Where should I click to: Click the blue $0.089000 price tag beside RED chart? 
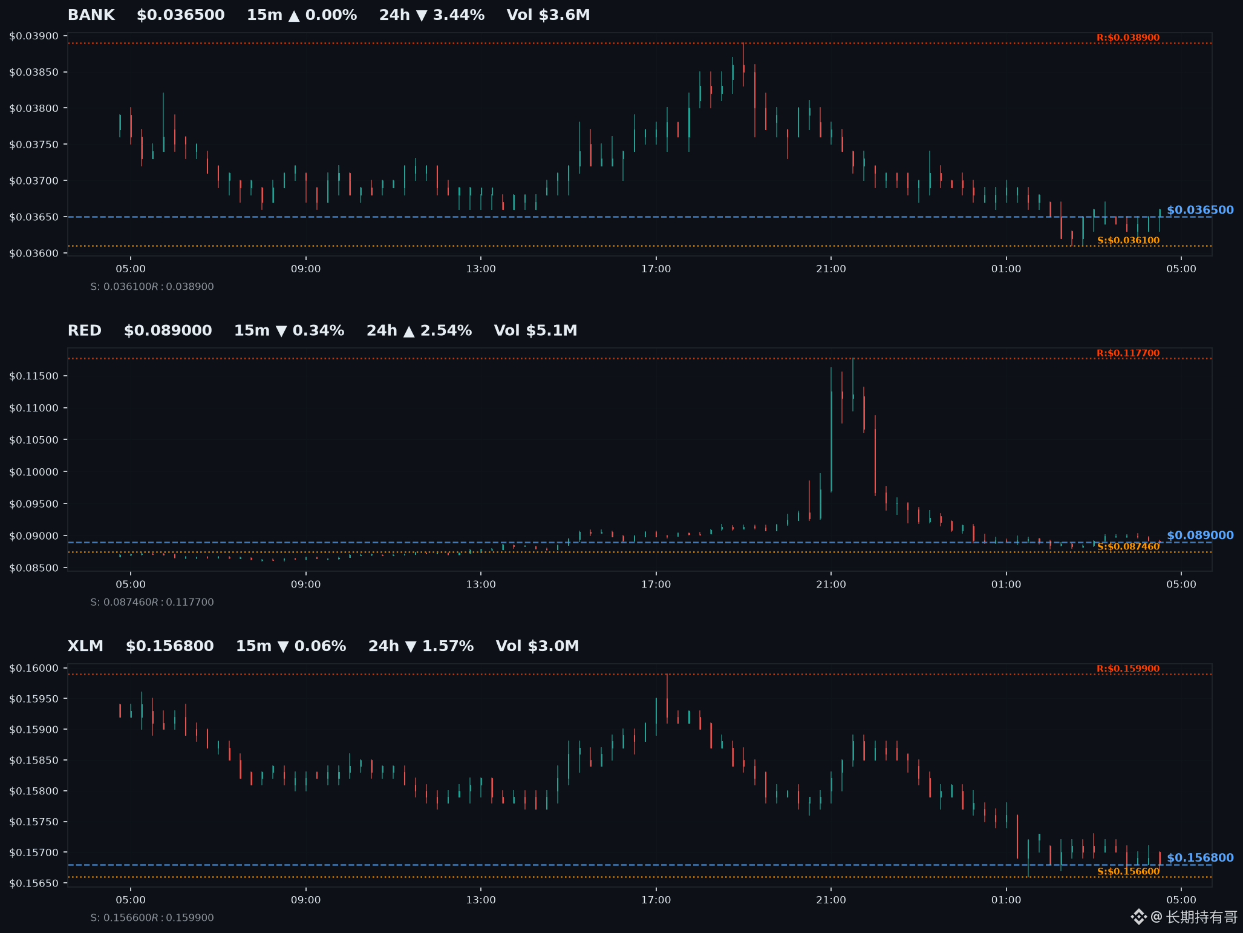(x=1200, y=535)
